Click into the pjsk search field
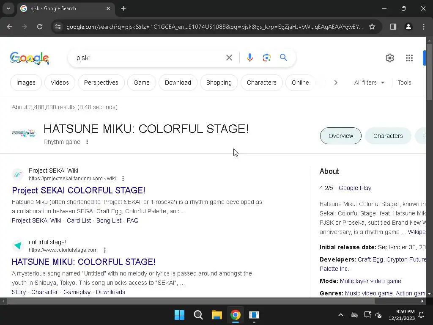The height and width of the screenshot is (325, 433). [149, 58]
